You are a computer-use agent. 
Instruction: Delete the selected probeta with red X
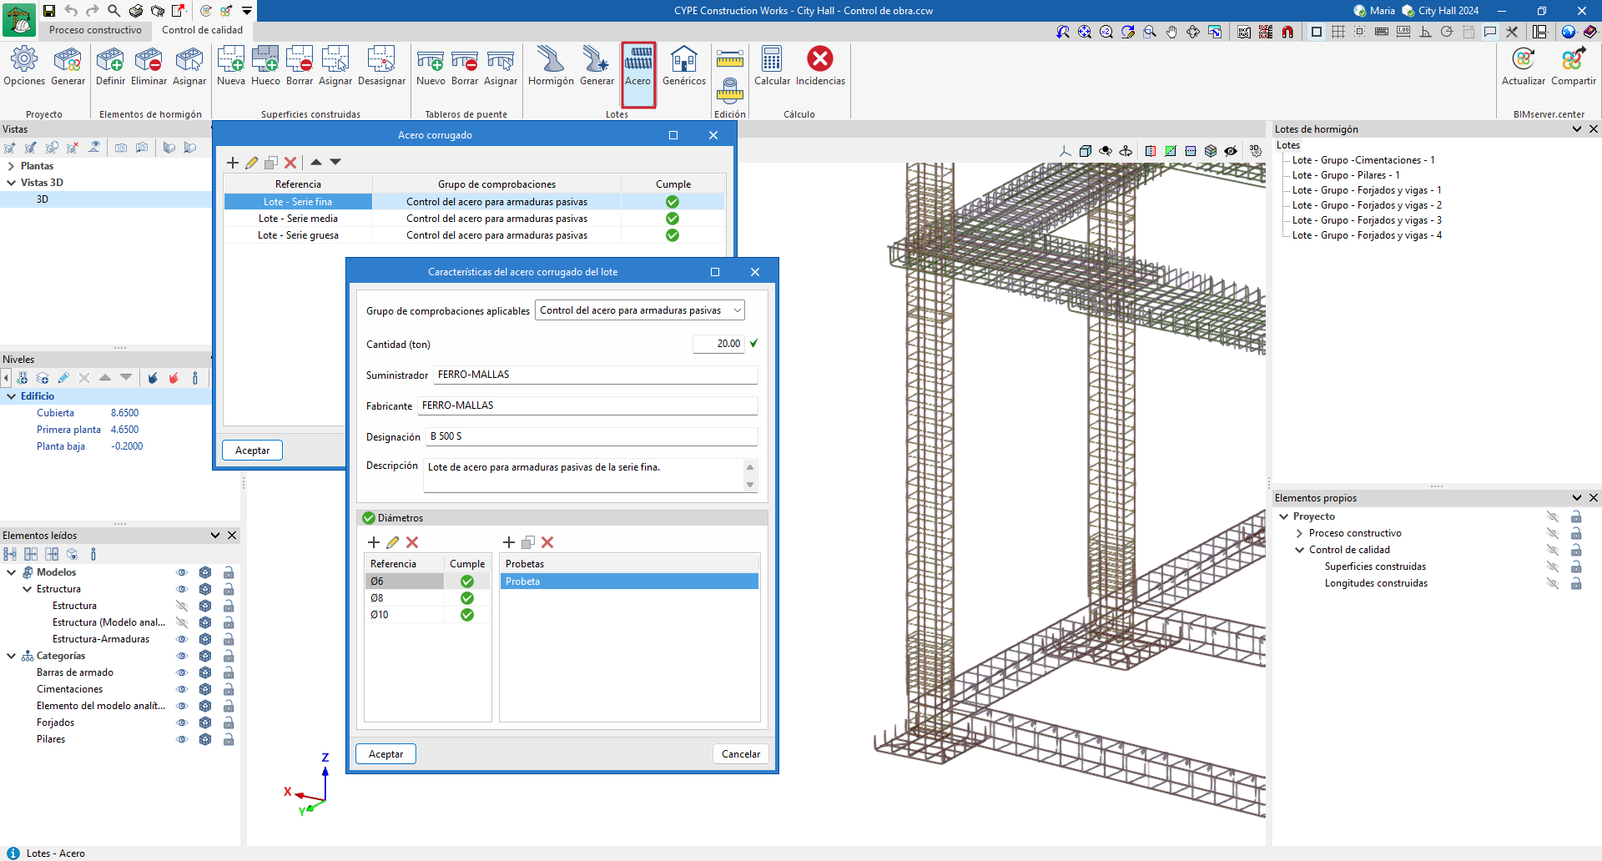[x=547, y=542]
